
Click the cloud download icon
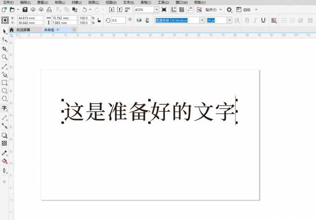[x=33, y=10]
